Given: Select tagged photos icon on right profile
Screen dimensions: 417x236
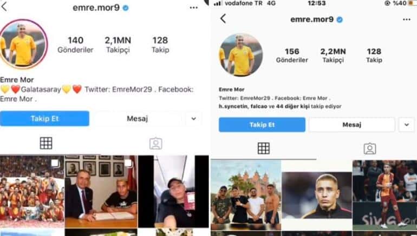Looking at the screenshot, I should coord(370,149).
